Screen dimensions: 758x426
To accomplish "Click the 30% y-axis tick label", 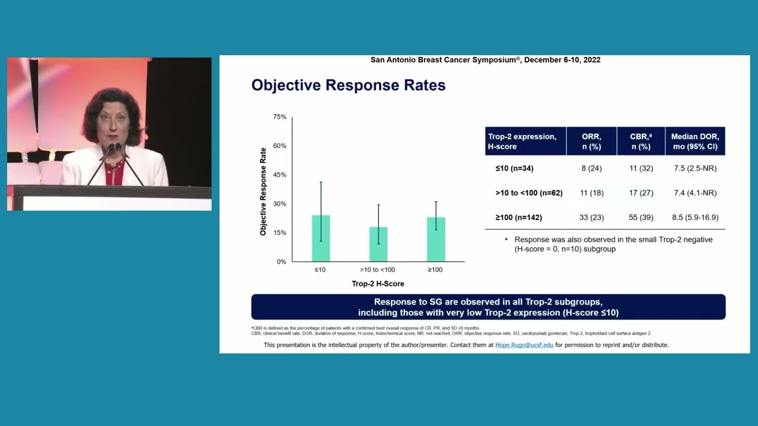I will (x=280, y=204).
